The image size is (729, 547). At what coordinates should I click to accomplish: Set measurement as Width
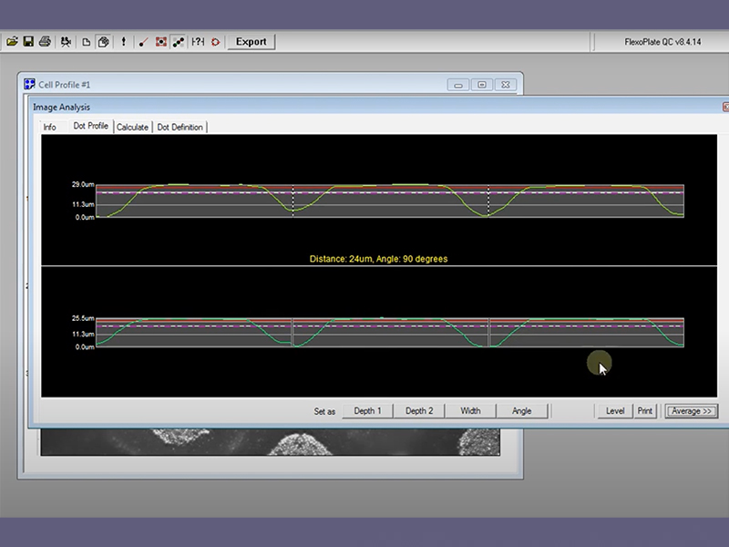tap(470, 411)
